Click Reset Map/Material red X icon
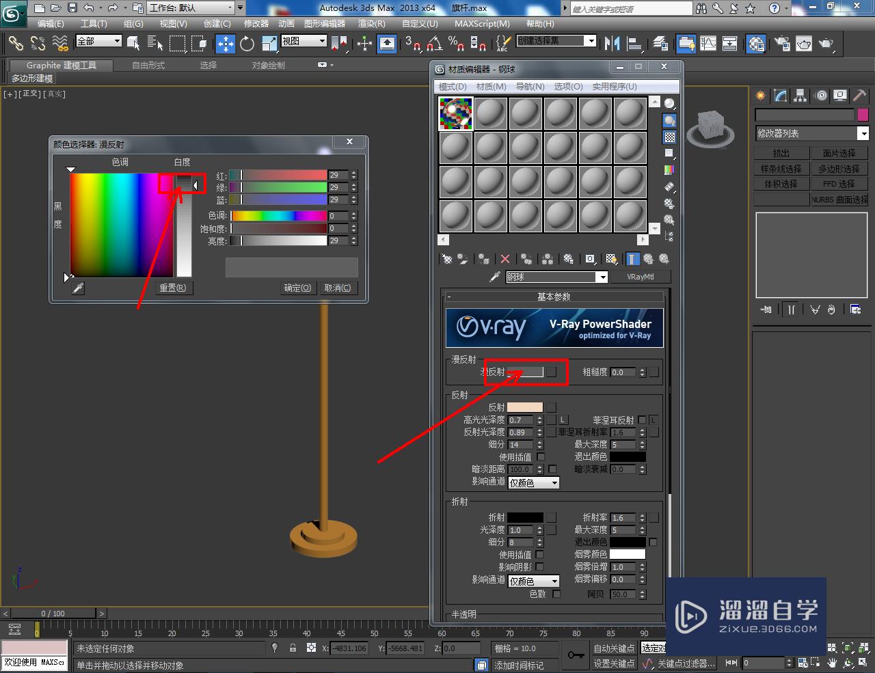 (x=504, y=259)
